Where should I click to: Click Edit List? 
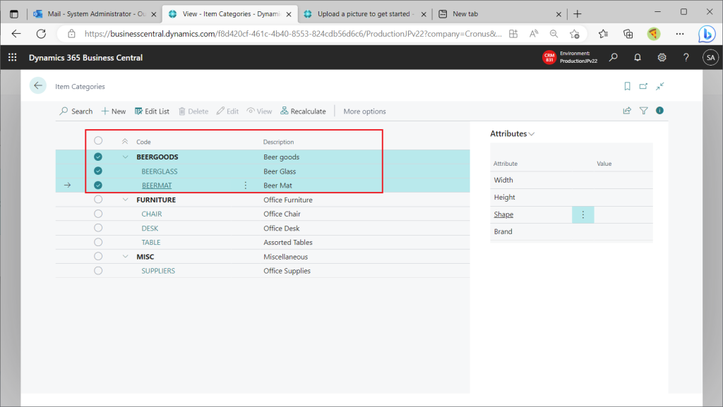pyautogui.click(x=153, y=111)
